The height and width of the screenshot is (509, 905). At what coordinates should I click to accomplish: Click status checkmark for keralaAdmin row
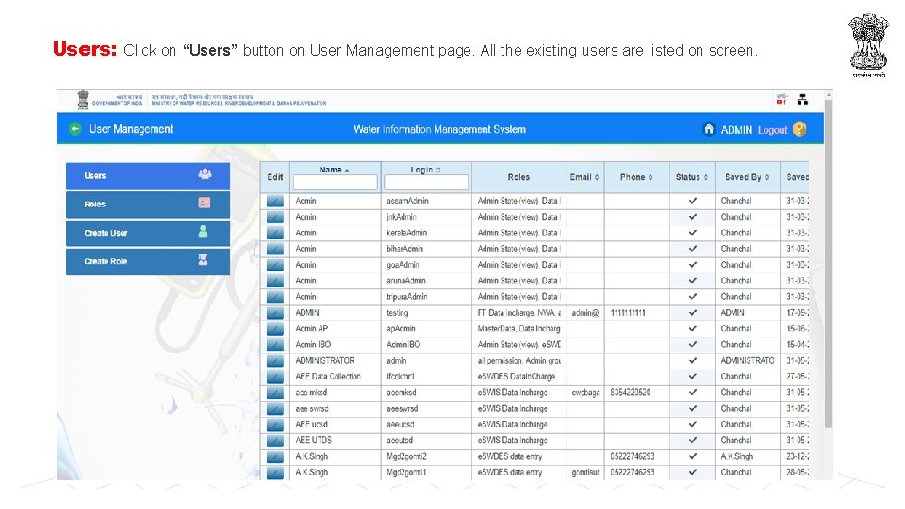click(693, 233)
